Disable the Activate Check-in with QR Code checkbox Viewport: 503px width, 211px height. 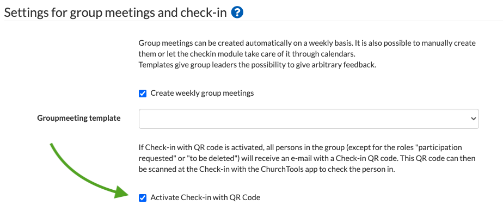(143, 198)
